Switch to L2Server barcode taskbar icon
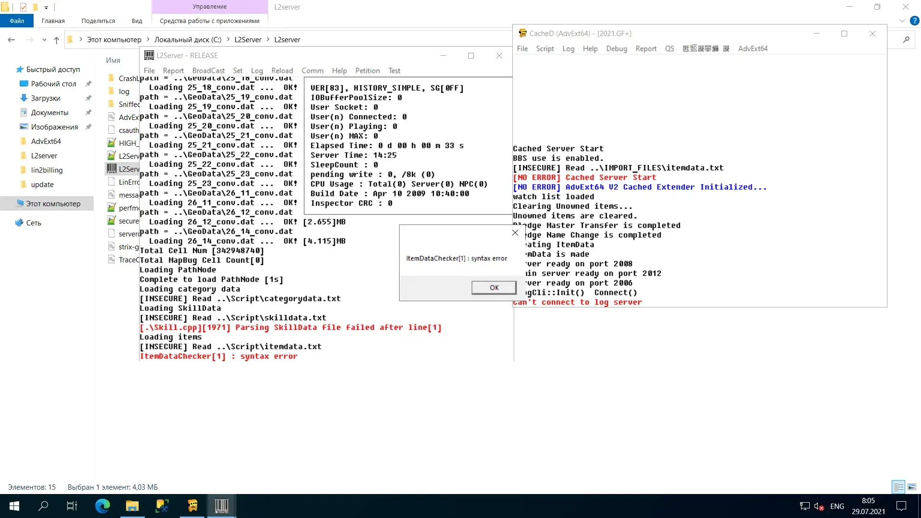921x518 pixels. pyautogui.click(x=222, y=506)
